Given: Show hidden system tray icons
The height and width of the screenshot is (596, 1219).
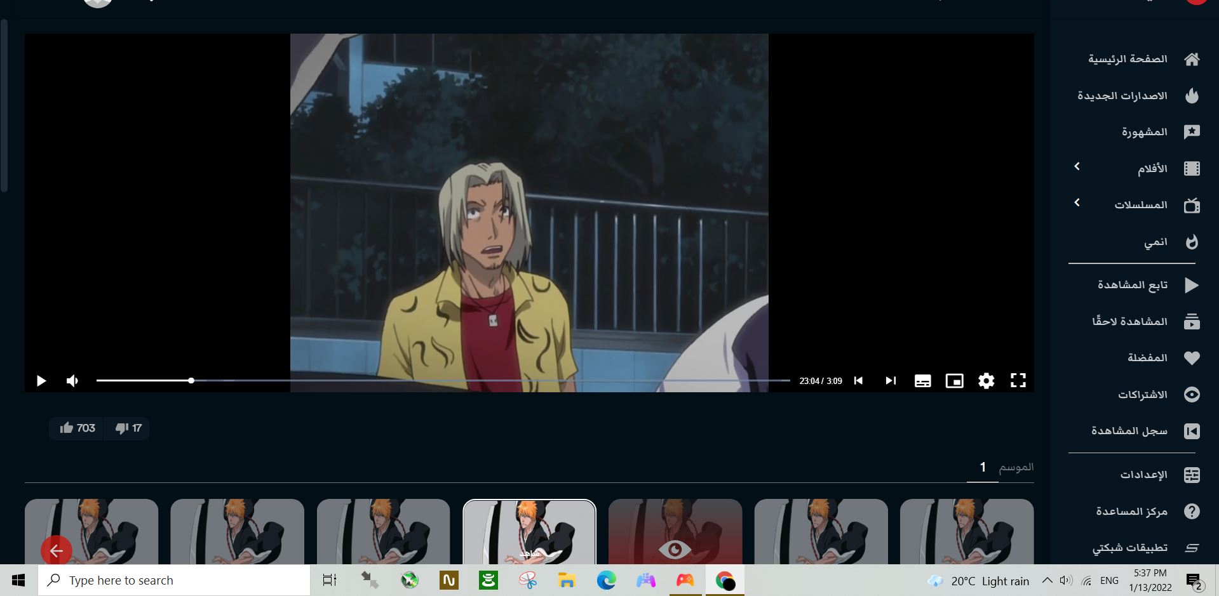Looking at the screenshot, I should (x=1047, y=580).
